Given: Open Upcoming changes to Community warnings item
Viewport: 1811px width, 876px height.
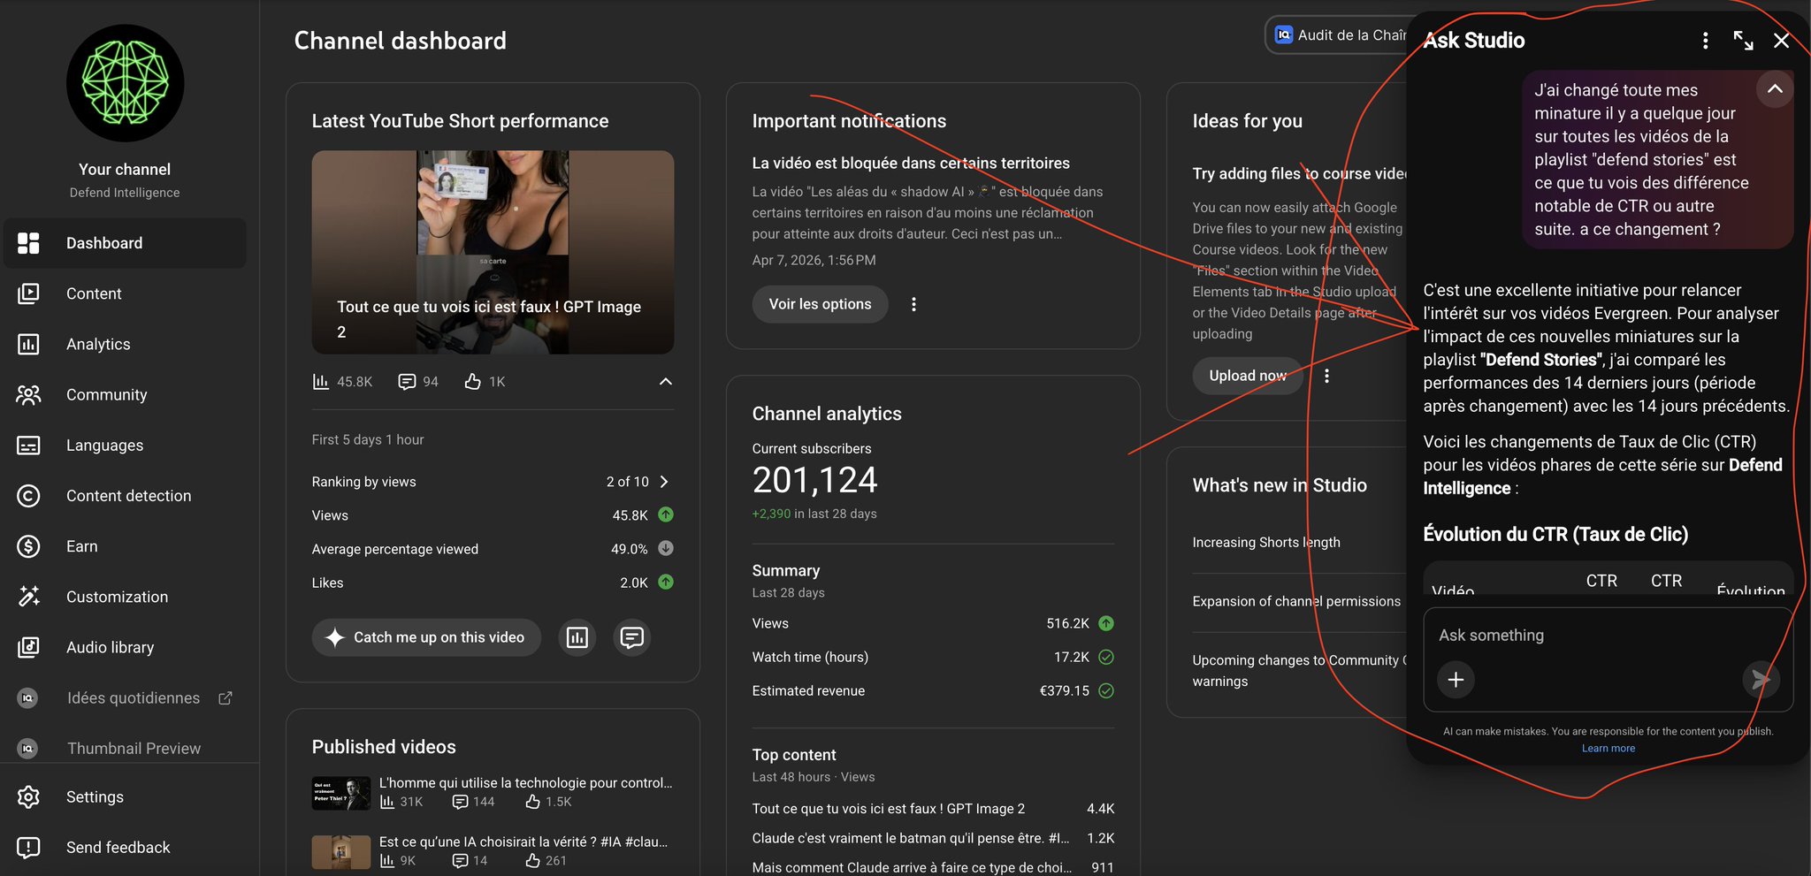Looking at the screenshot, I should pos(1299,670).
